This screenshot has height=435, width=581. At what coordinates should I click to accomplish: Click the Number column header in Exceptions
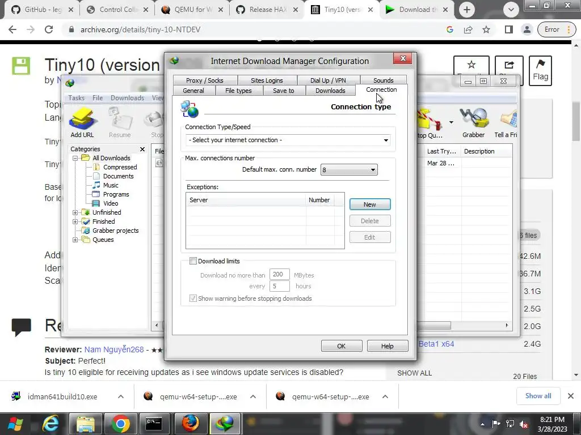[320, 200]
